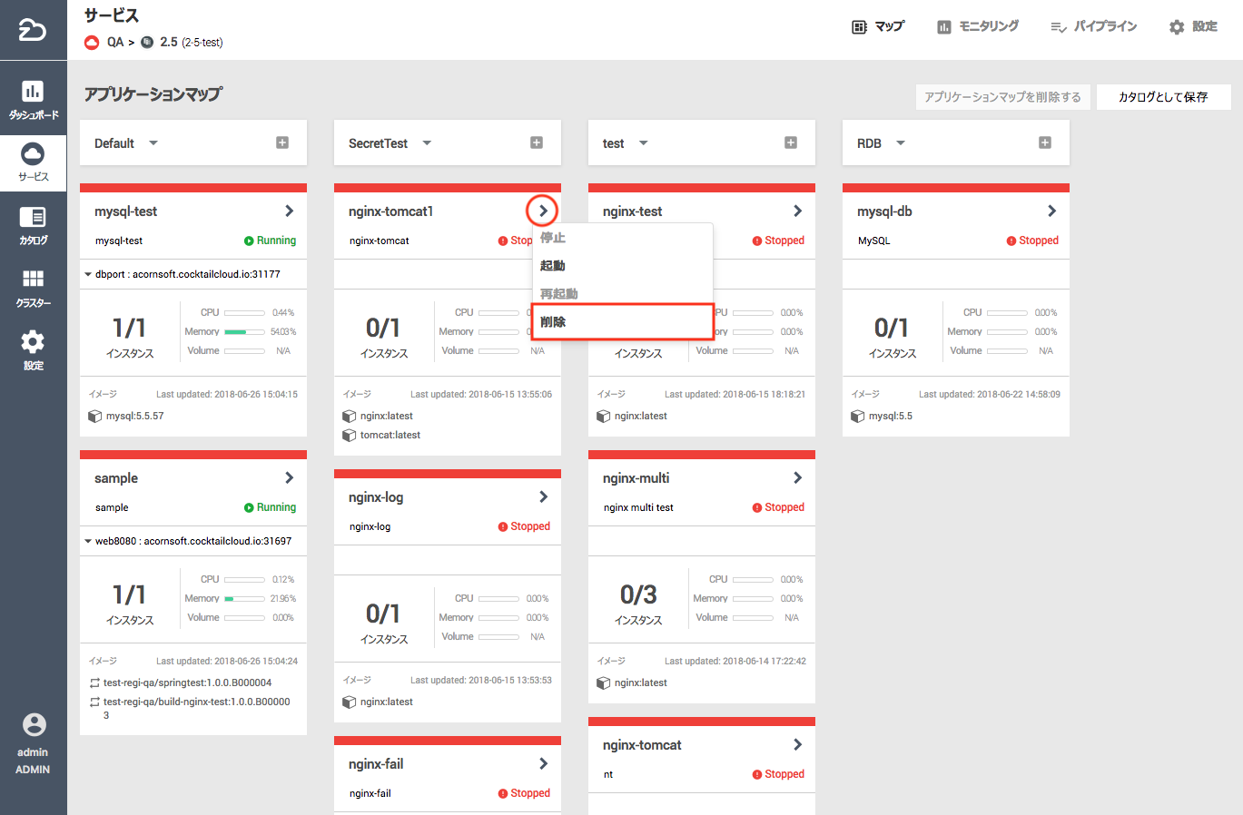Collapse web8080 port entry on sample card

pos(88,541)
